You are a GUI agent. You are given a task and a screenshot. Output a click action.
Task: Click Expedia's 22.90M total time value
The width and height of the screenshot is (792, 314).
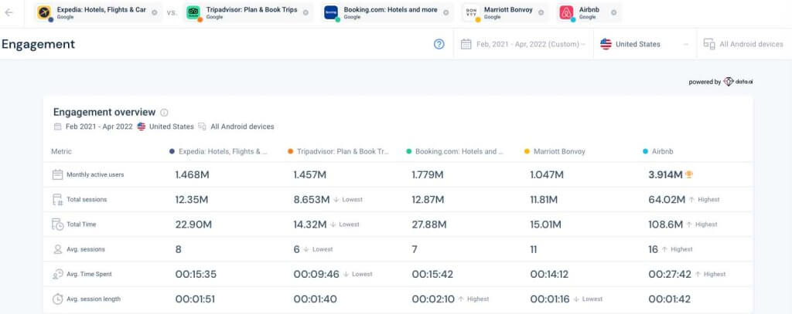coord(193,225)
